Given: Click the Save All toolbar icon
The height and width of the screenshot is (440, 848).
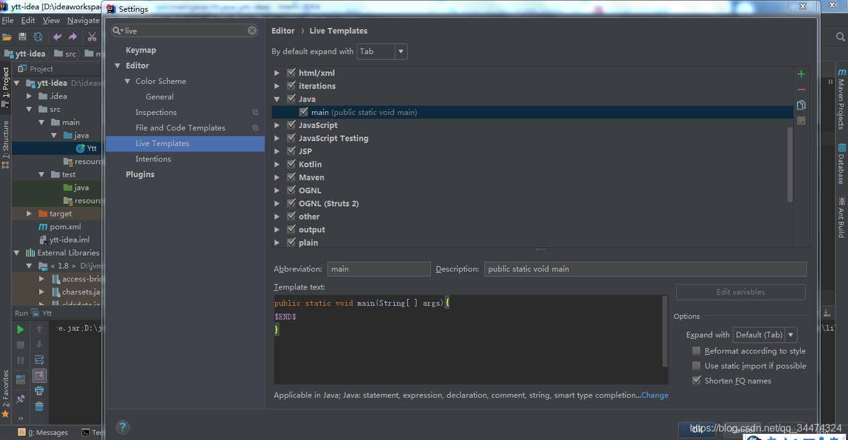Looking at the screenshot, I should [22, 37].
